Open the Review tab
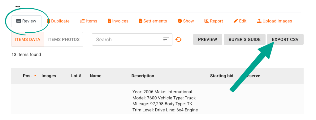The height and width of the screenshot is (120, 316). point(26,21)
